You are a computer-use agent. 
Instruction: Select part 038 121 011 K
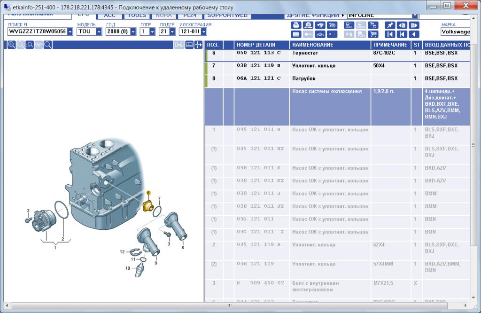[x=259, y=168]
